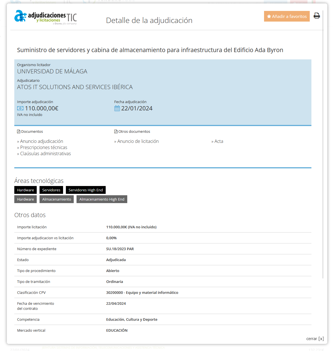Open the Prescripciones técnicas document
The width and height of the screenshot is (333, 351).
(43, 147)
